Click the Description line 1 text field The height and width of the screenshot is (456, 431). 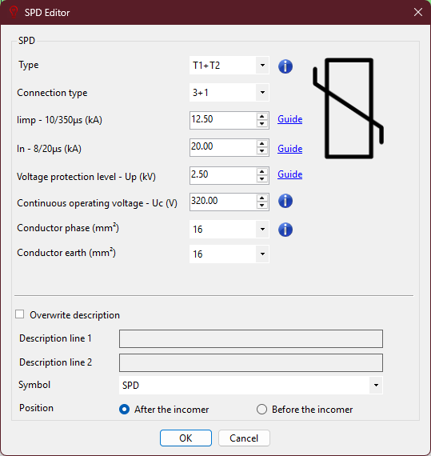251,338
